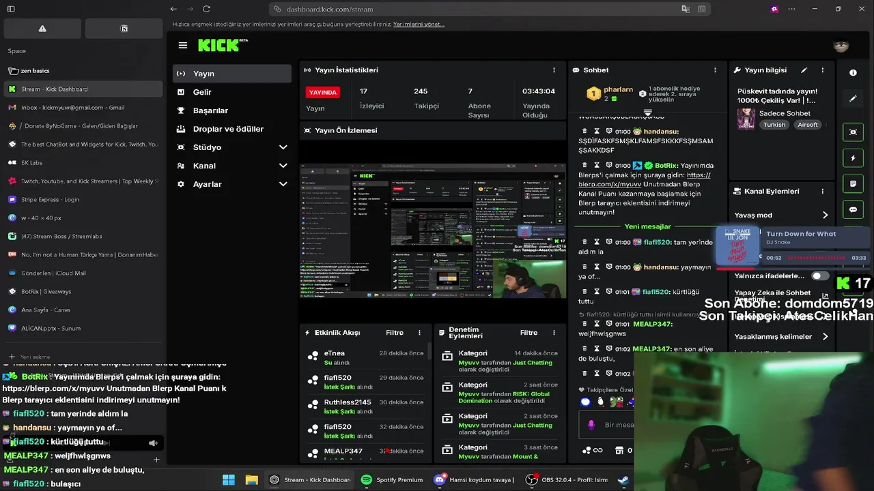Screen dimensions: 874x491
Task: Toggle the stream preview panel icon
Action: tap(853, 132)
